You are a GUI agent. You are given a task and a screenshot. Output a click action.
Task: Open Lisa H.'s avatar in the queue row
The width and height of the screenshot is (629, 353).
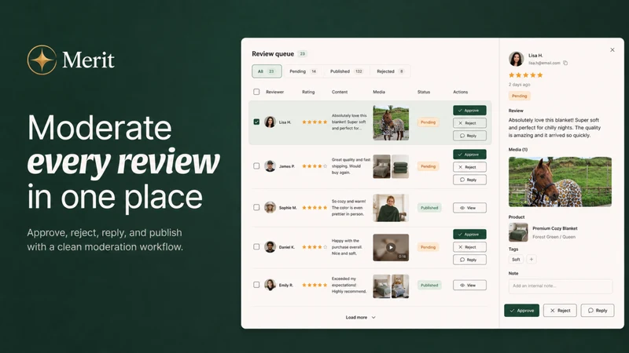click(x=270, y=122)
